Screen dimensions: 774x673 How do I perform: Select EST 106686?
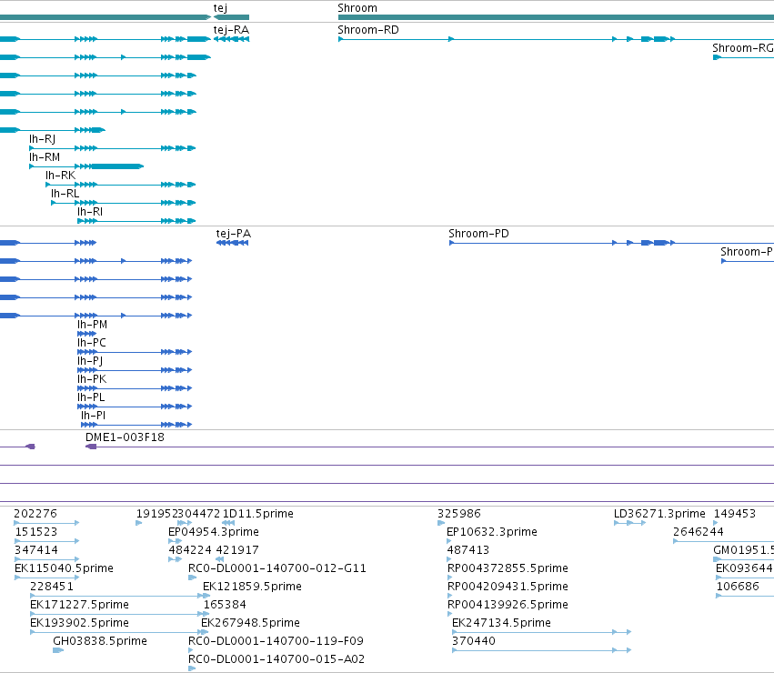point(738,587)
